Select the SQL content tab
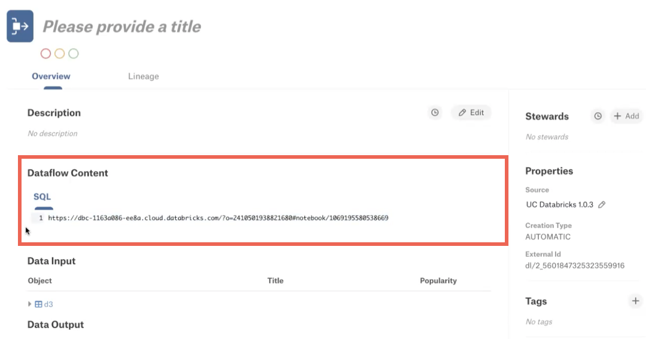This screenshot has height=339, width=646. pyautogui.click(x=42, y=197)
